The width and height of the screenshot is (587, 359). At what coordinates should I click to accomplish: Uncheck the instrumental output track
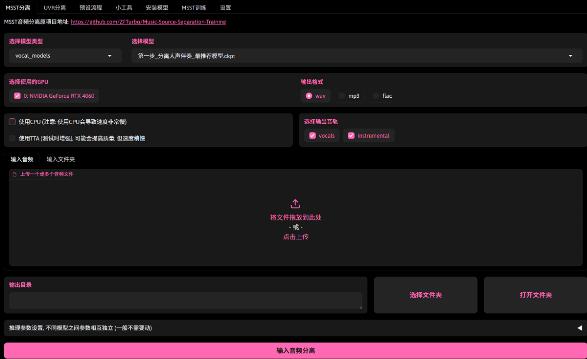[x=351, y=136]
